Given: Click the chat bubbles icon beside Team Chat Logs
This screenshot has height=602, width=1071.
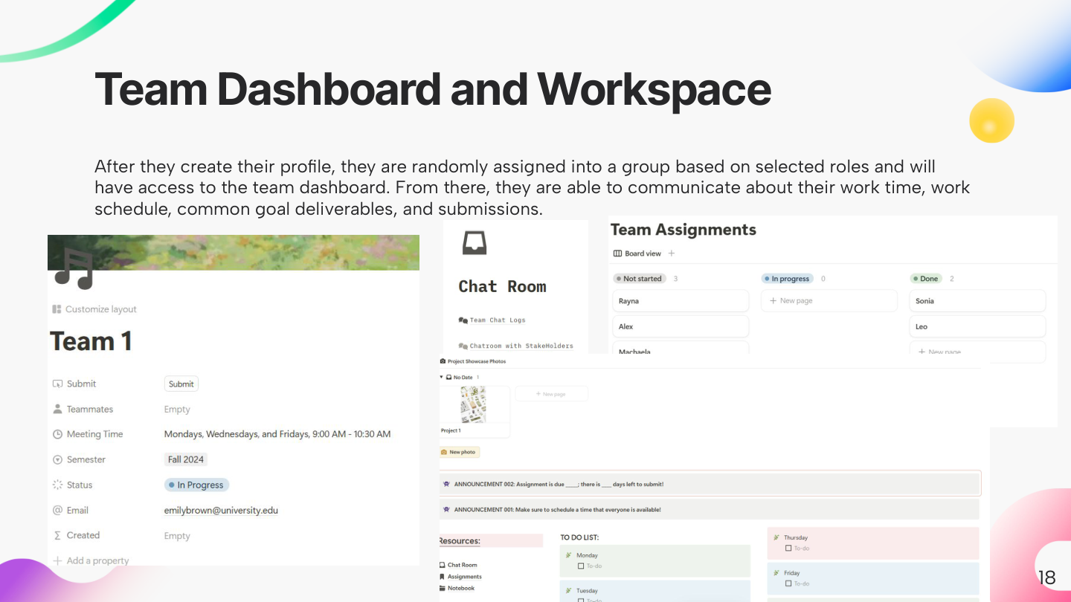Looking at the screenshot, I should 463,320.
